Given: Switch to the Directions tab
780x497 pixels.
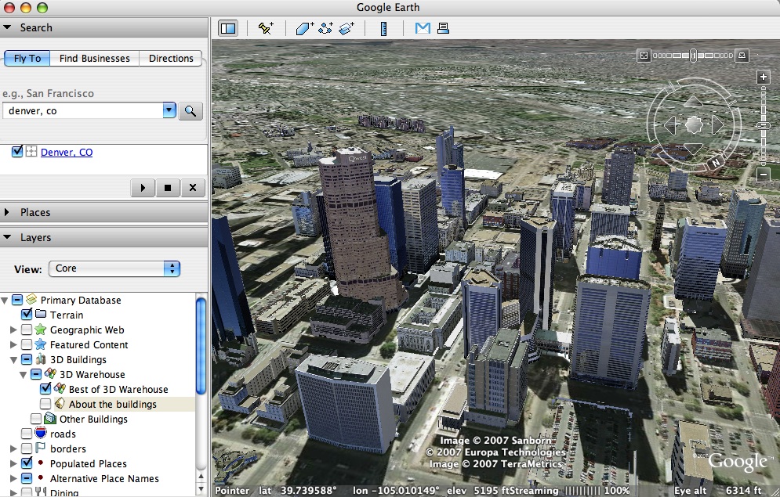Looking at the screenshot, I should coord(171,58).
